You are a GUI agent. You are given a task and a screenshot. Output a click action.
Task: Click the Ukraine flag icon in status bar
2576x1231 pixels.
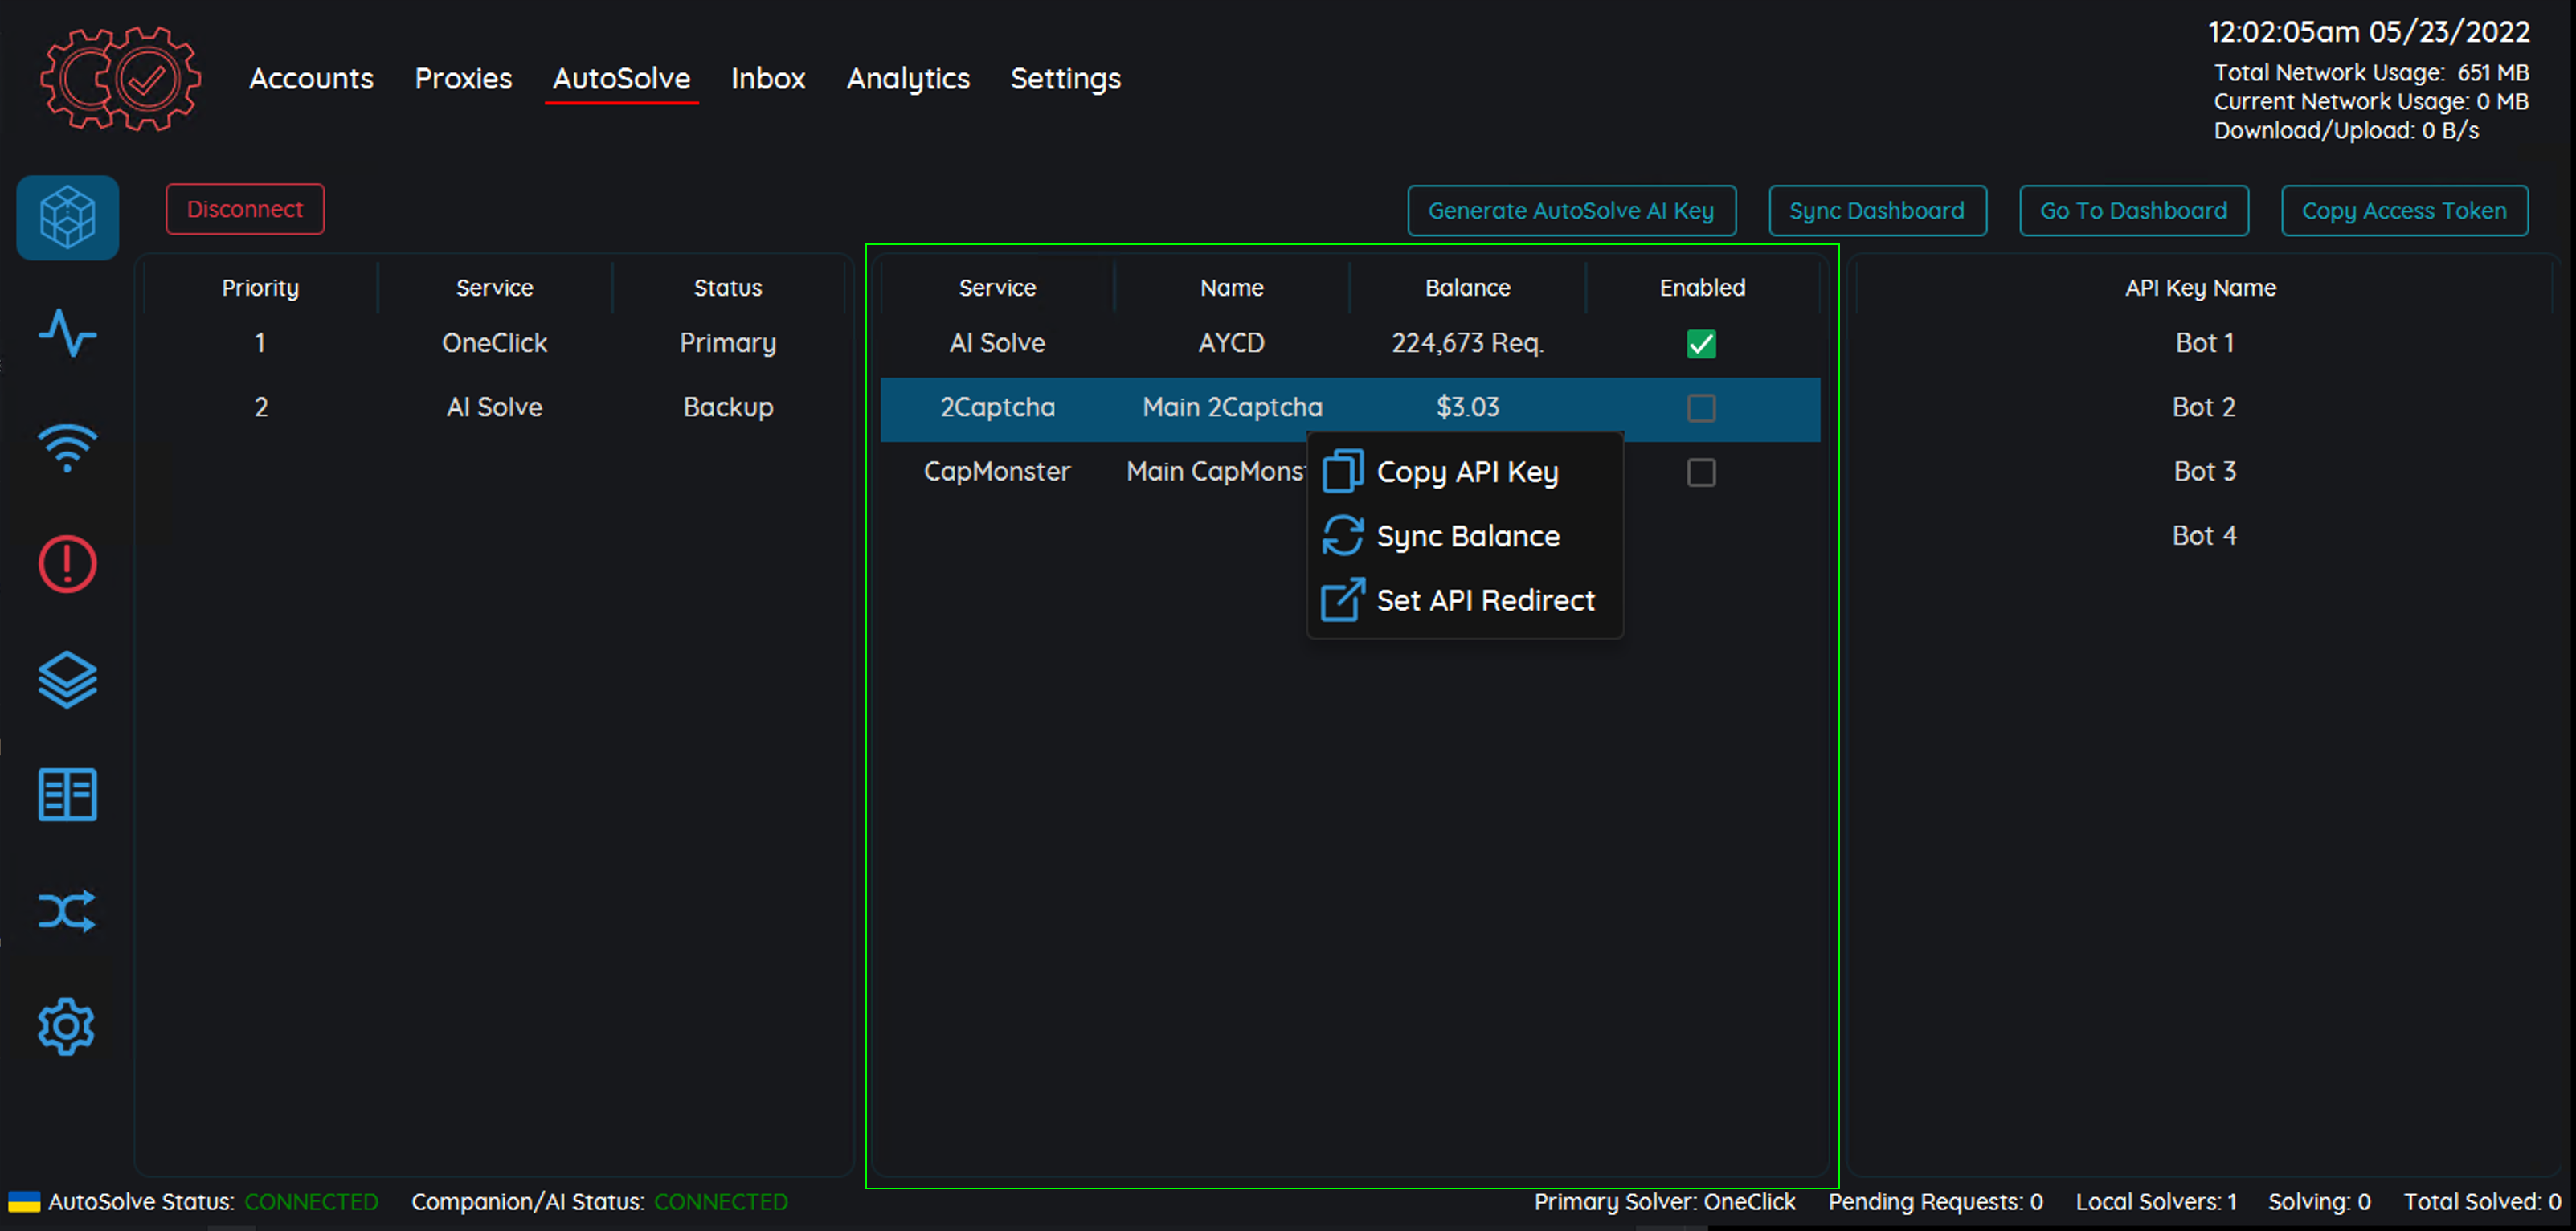click(24, 1202)
